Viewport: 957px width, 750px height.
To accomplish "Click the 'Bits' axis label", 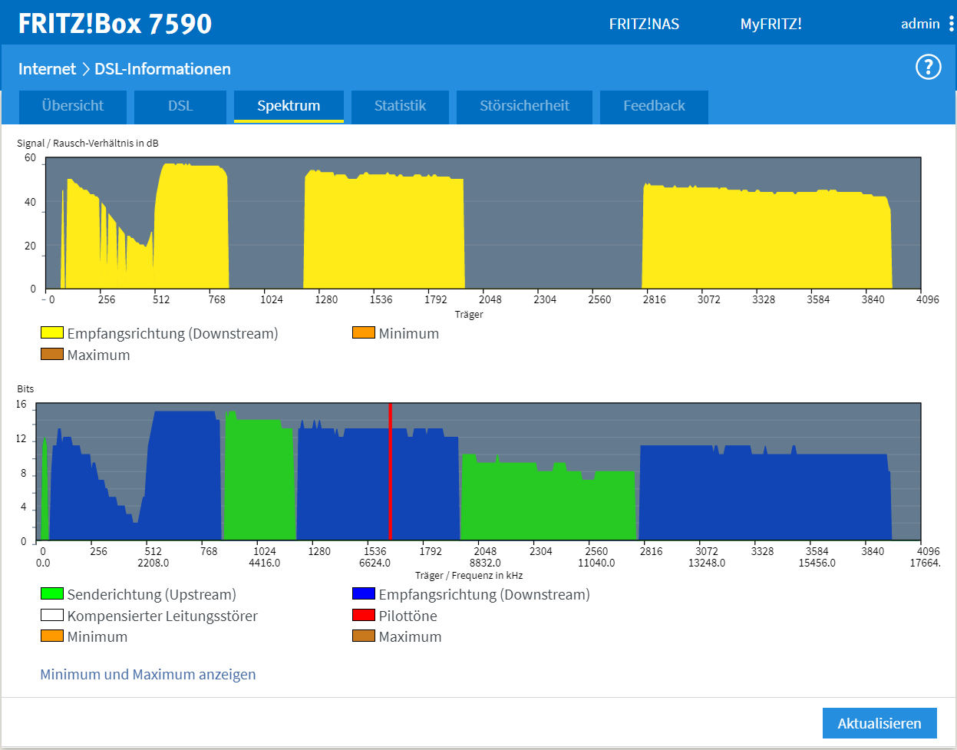I will (x=25, y=389).
